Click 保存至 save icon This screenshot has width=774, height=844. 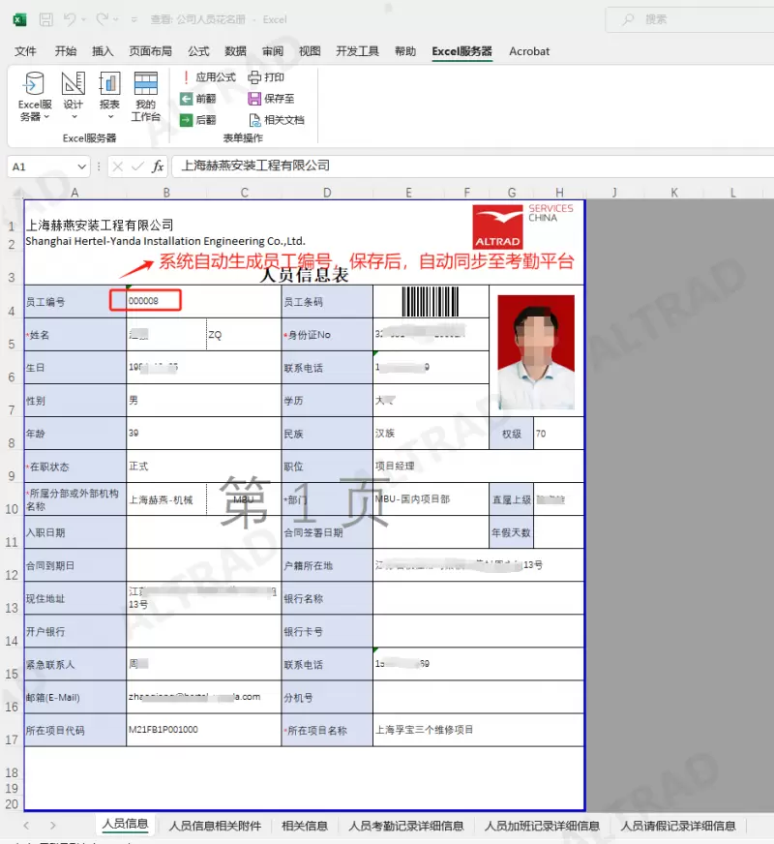[271, 99]
